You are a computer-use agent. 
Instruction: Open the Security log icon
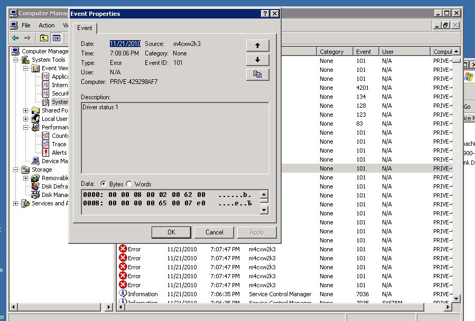pos(46,93)
